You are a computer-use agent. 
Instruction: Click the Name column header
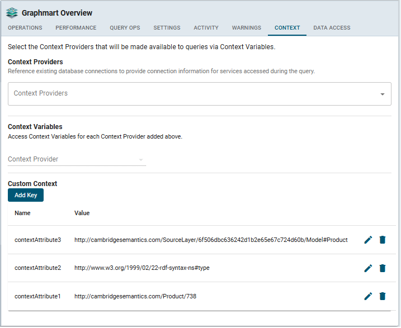point(22,213)
